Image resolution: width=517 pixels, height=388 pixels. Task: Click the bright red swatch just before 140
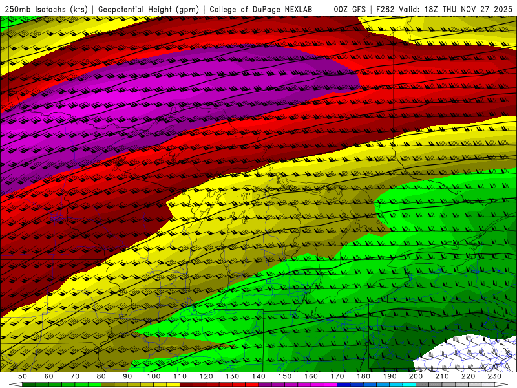tap(252, 385)
